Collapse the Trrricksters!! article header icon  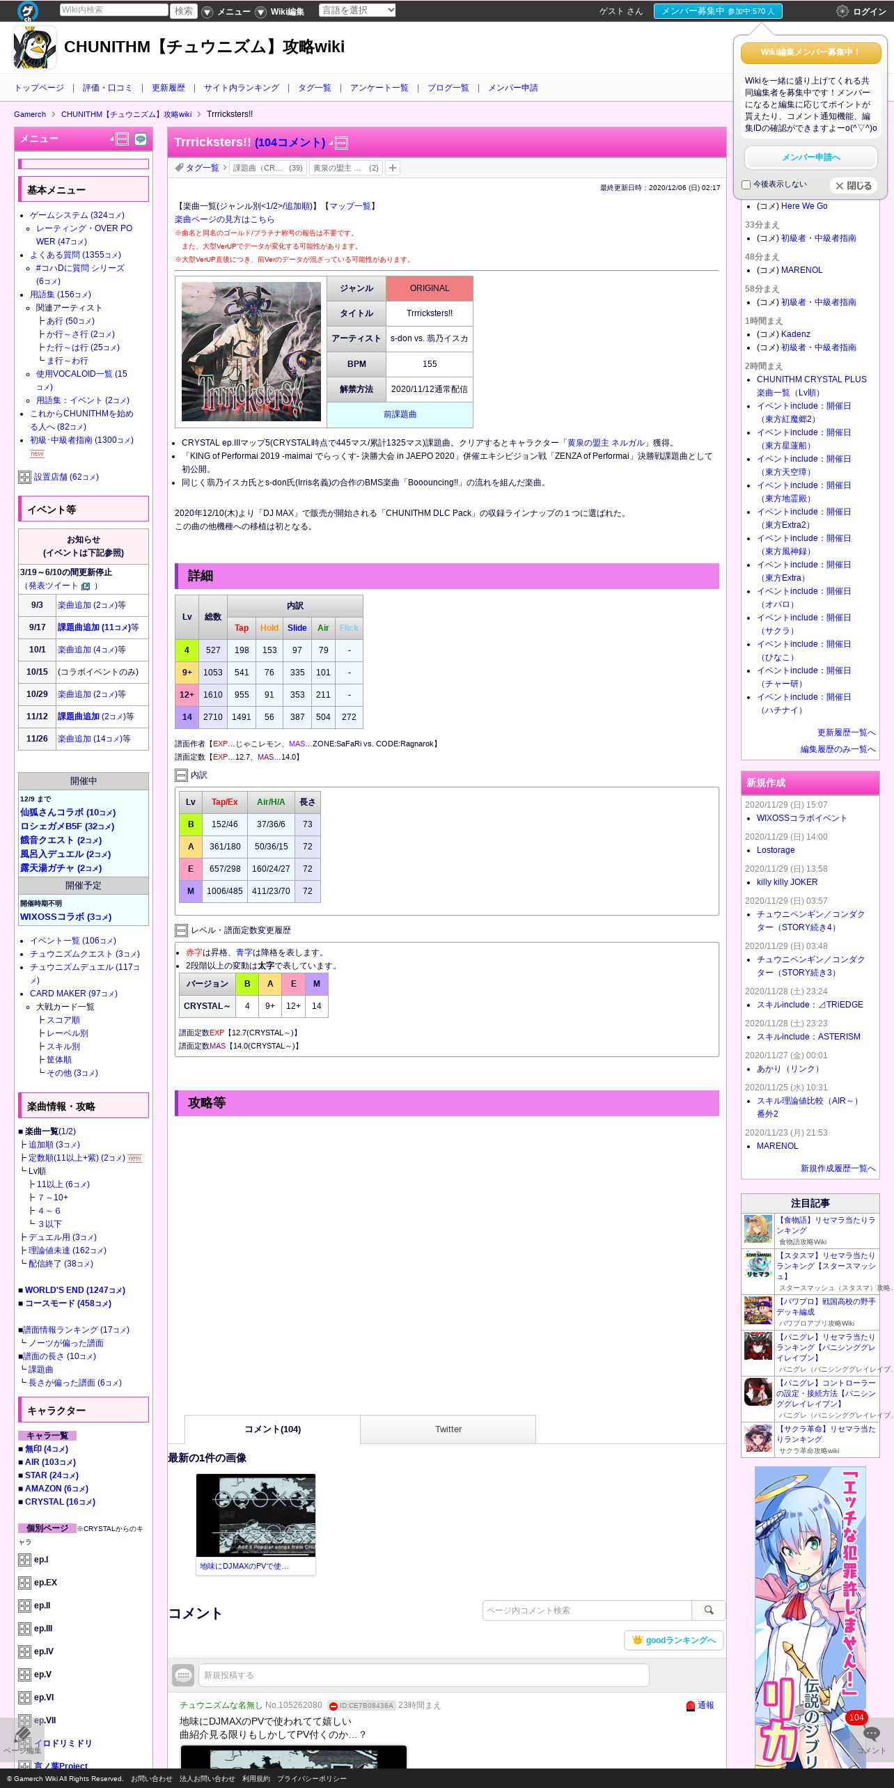[341, 143]
